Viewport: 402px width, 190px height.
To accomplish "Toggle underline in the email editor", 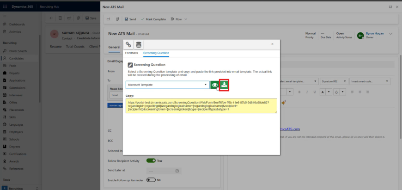I will (315, 92).
